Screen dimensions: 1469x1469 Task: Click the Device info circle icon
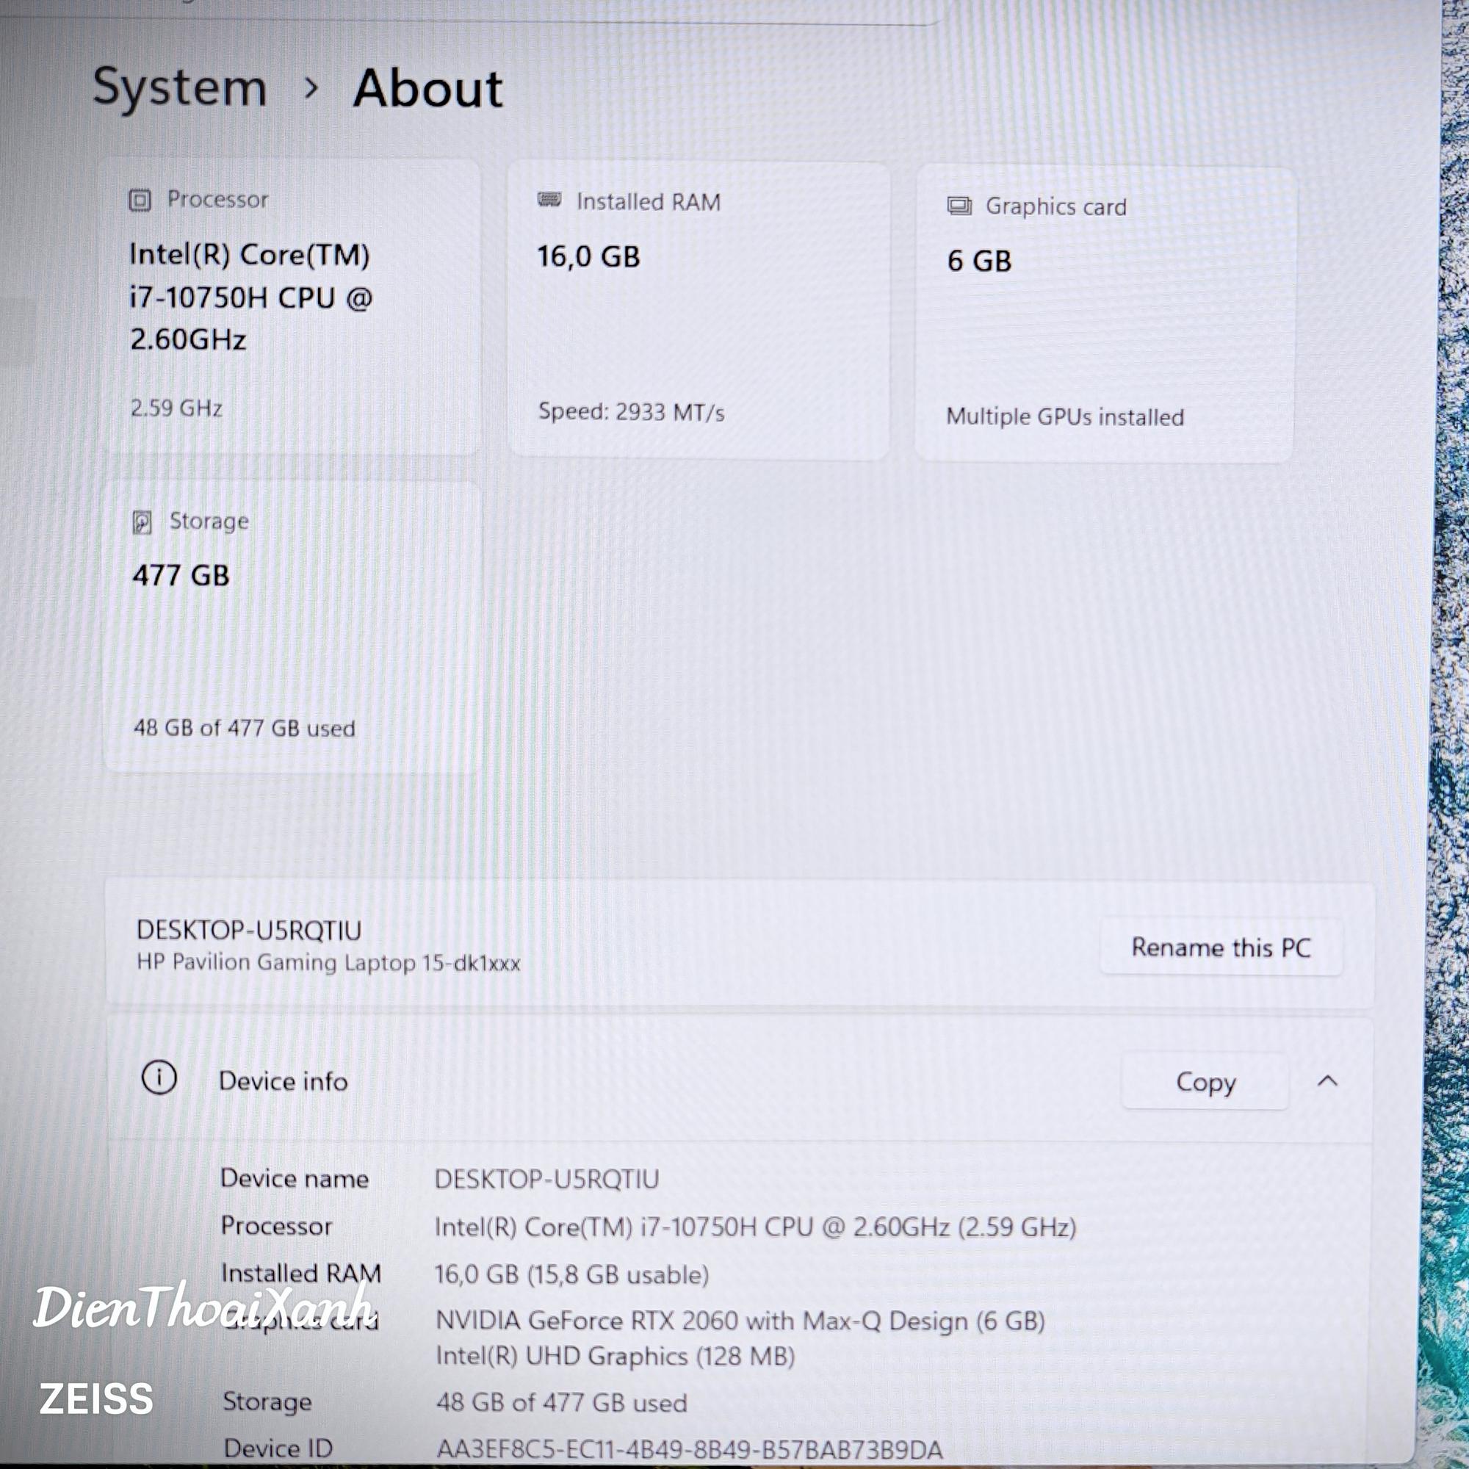(x=159, y=1078)
